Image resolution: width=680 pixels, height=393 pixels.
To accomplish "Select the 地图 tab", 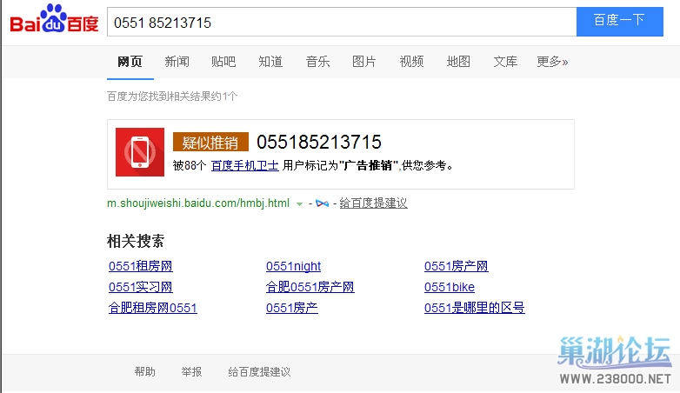I will pyautogui.click(x=458, y=62).
